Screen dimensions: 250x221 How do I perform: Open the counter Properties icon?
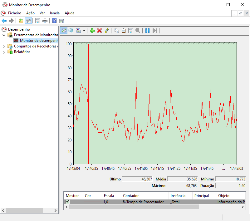click(x=130, y=31)
